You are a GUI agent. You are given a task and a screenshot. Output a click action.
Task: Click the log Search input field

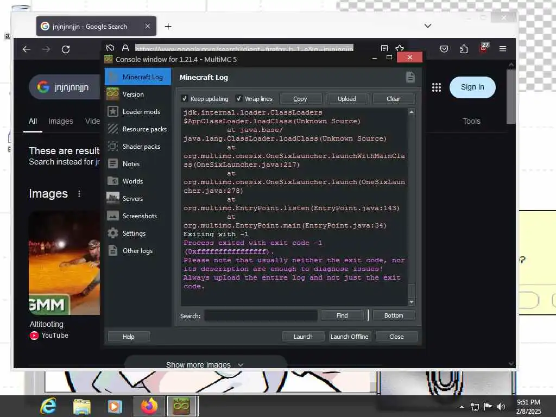coord(261,315)
